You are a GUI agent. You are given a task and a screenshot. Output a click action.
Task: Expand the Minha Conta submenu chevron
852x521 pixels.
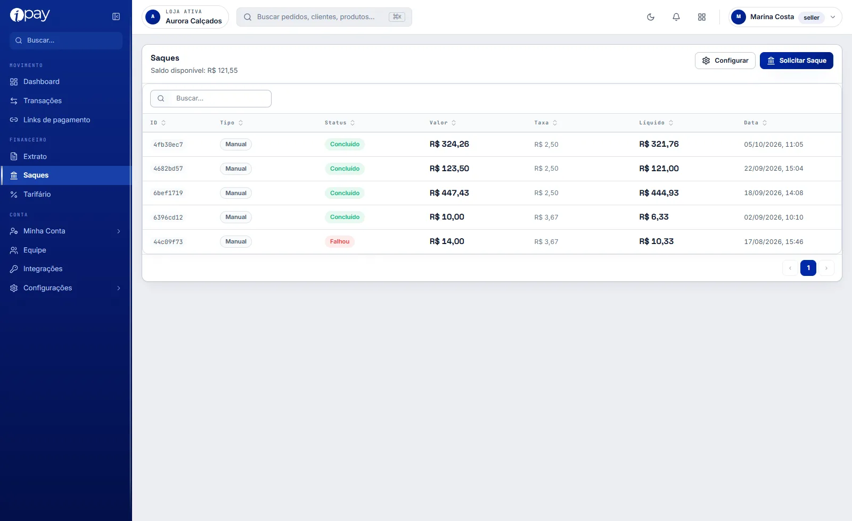119,231
